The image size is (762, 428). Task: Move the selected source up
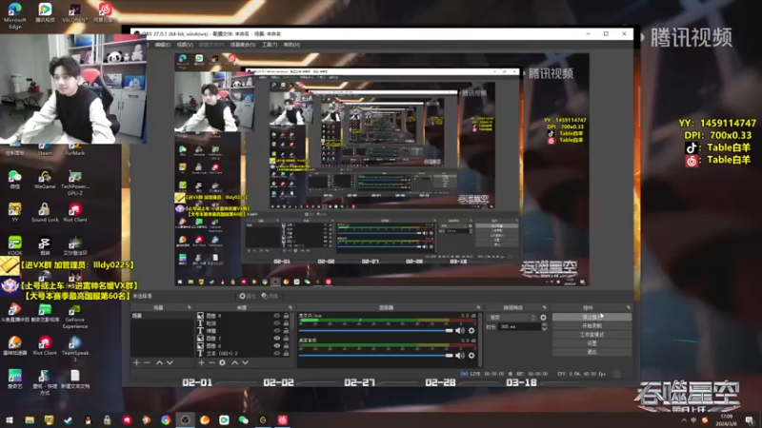234,362
